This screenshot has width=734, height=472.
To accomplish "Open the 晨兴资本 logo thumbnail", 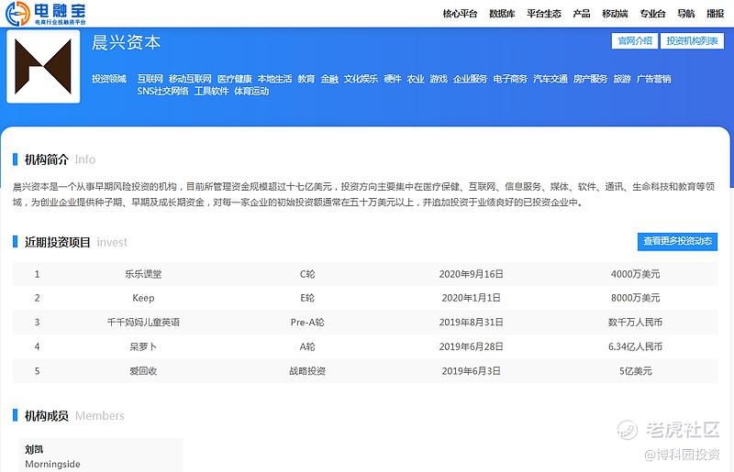I will pyautogui.click(x=43, y=66).
